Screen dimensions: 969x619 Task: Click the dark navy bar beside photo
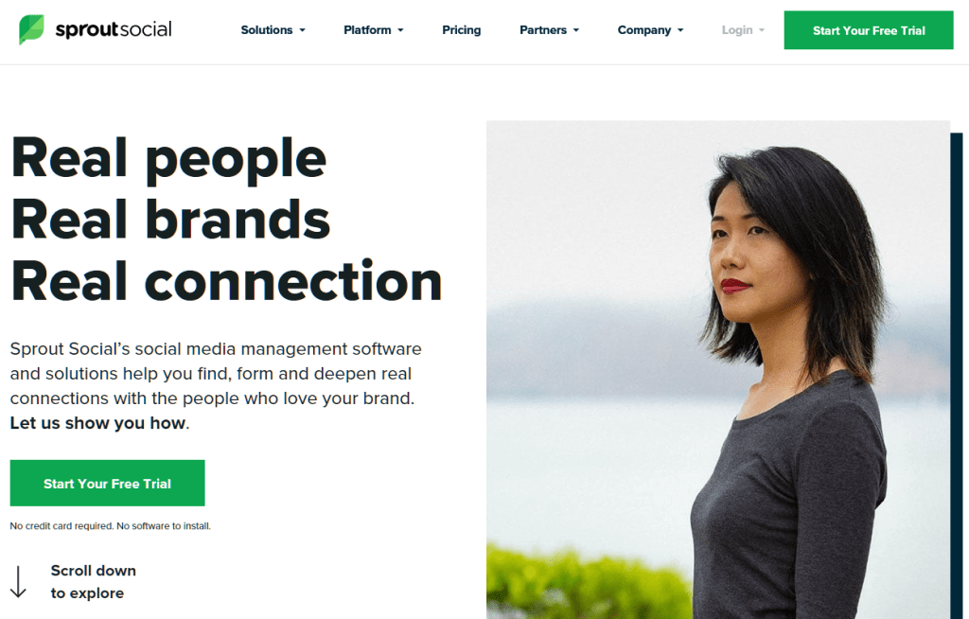(x=956, y=376)
